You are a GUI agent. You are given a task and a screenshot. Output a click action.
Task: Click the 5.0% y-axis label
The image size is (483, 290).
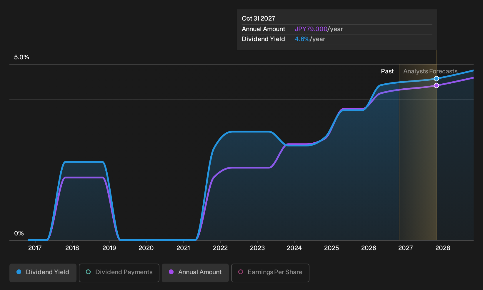point(21,57)
